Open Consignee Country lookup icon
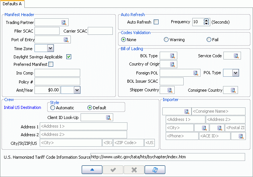This screenshot has height=177, width=253. 234,90
